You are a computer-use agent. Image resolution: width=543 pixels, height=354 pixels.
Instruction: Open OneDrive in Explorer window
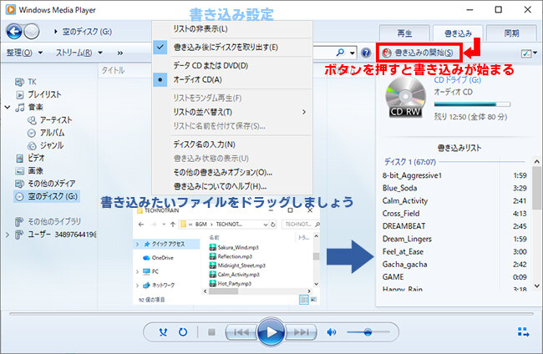[159, 258]
